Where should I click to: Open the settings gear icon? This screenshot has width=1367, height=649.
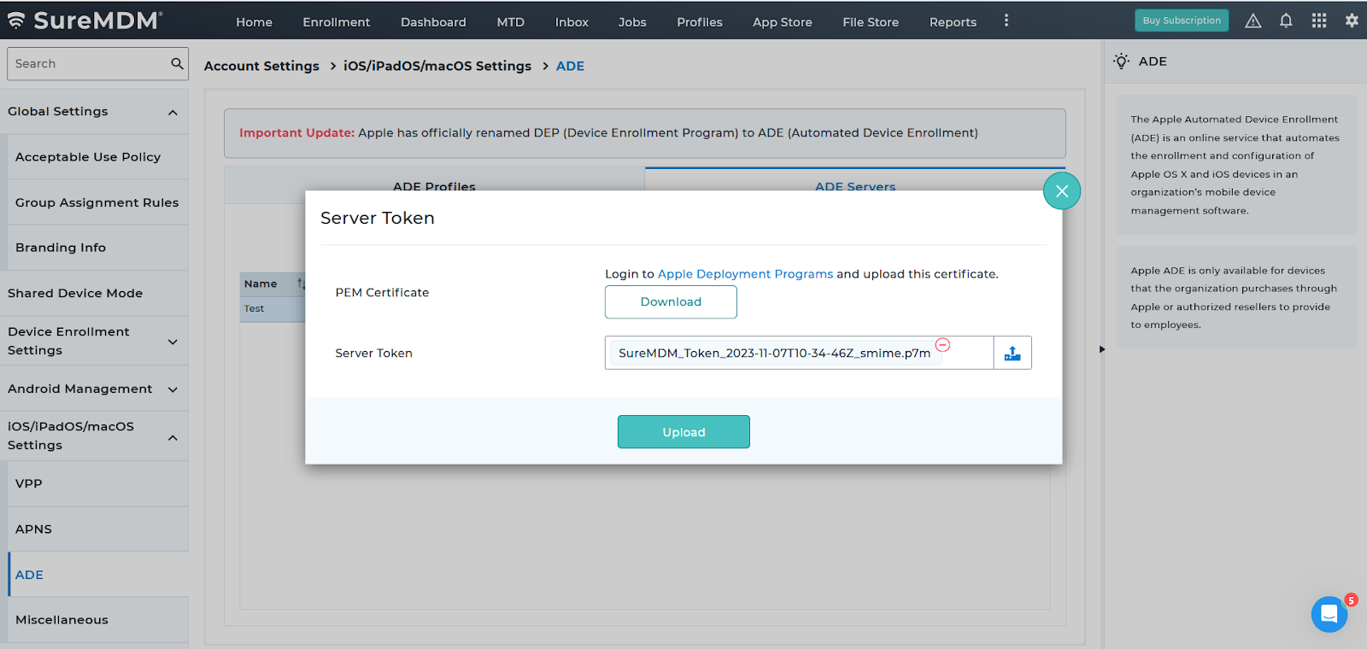point(1352,20)
